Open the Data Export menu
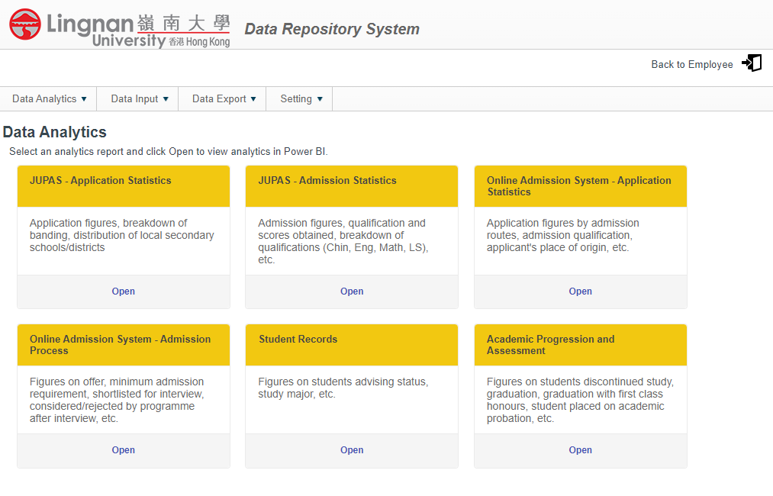The width and height of the screenshot is (773, 496). tap(223, 99)
